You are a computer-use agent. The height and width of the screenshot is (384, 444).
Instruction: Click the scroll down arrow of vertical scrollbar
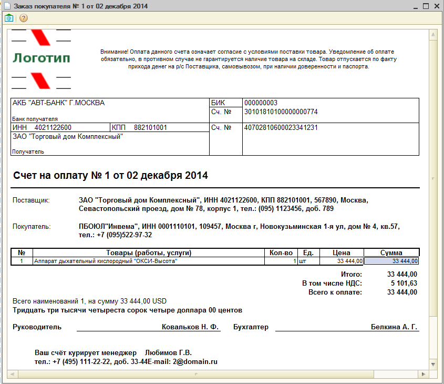point(433,364)
